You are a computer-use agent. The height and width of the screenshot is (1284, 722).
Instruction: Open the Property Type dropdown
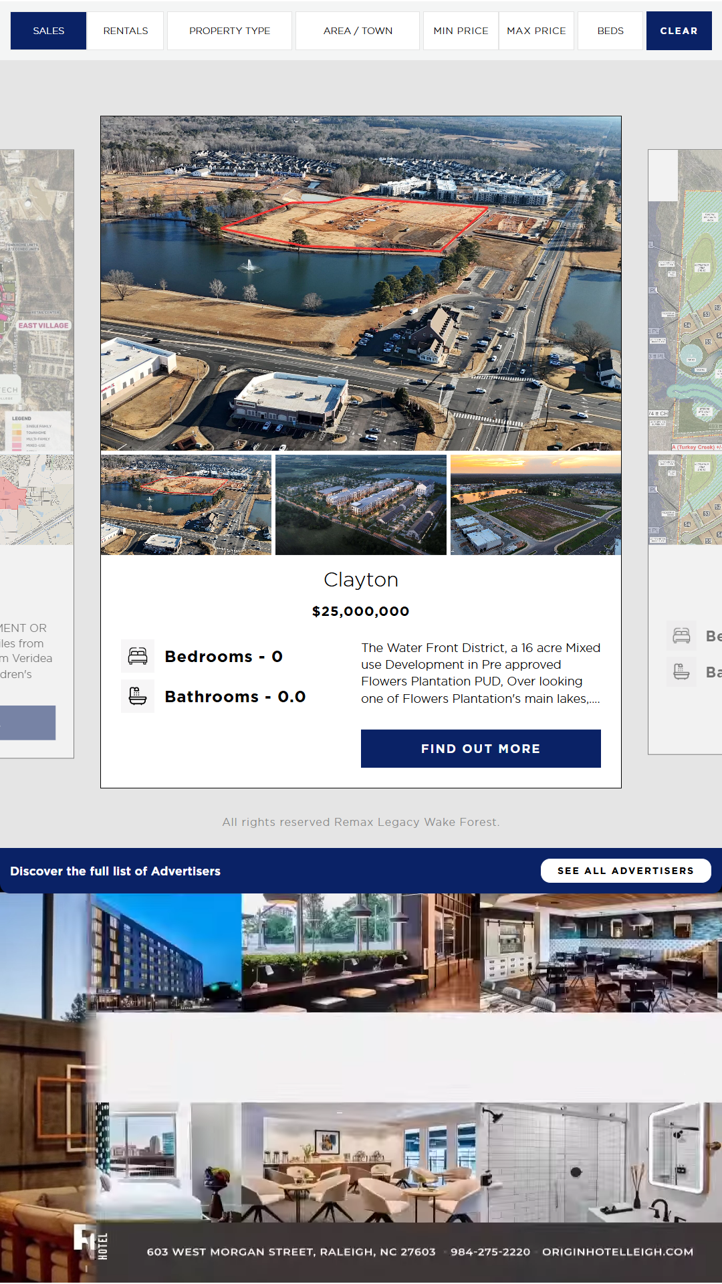click(x=229, y=31)
